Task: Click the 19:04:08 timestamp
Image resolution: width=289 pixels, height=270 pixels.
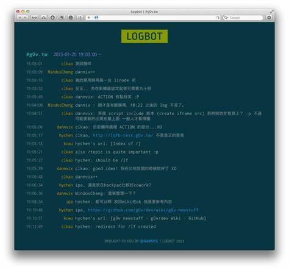Action: 35,105
